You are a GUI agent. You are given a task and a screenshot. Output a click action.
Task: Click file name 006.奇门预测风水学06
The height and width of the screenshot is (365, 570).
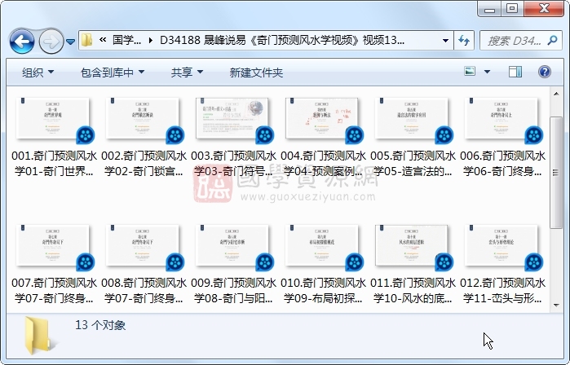coord(503,164)
